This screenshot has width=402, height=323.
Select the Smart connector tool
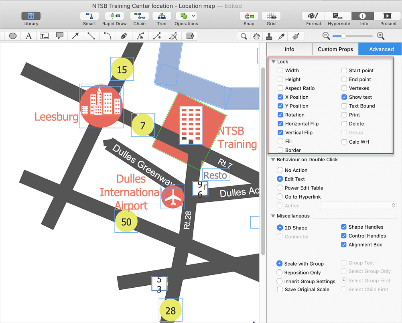pyautogui.click(x=89, y=16)
